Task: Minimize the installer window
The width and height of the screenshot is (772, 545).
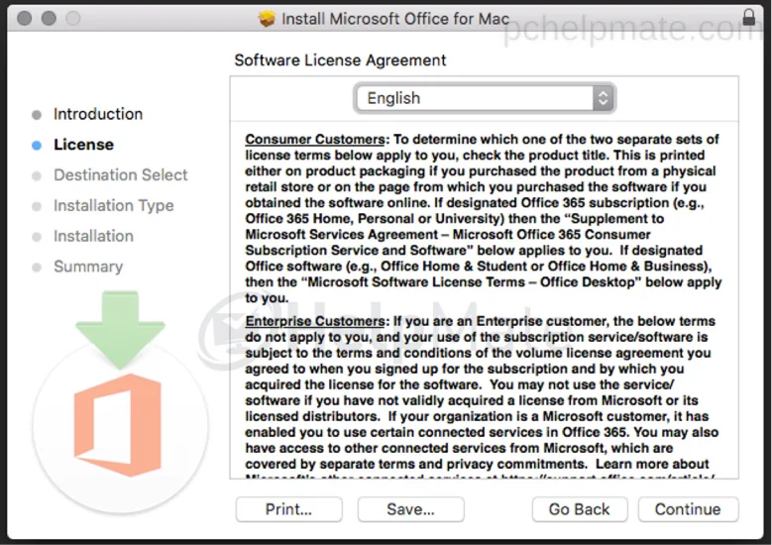Action: pos(49,18)
